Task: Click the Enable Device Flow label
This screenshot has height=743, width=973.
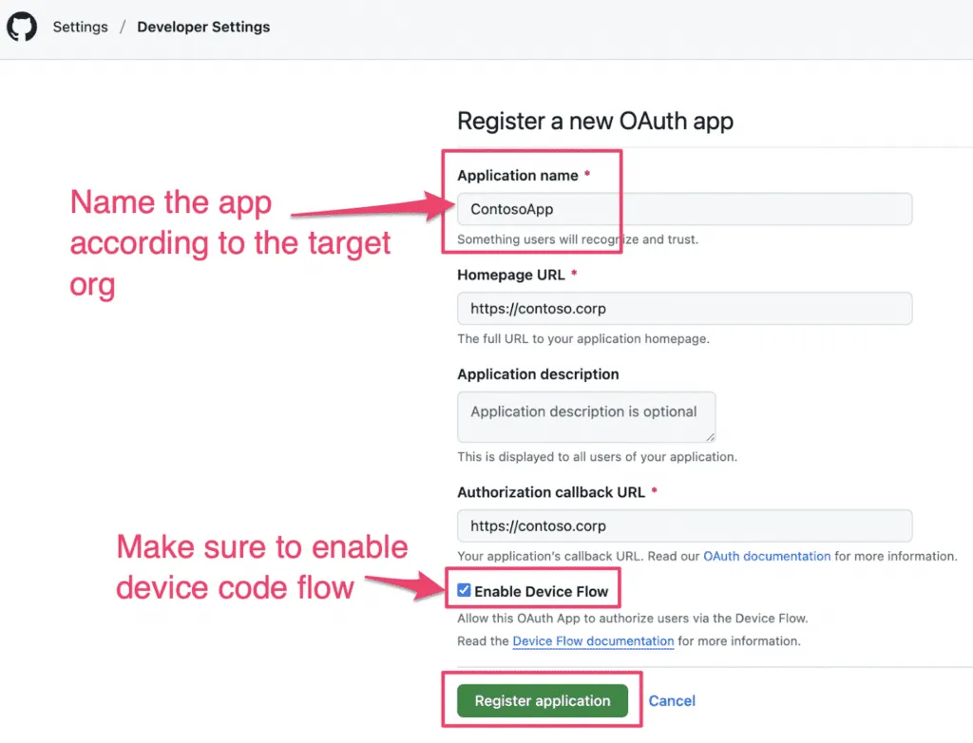Action: [x=542, y=590]
